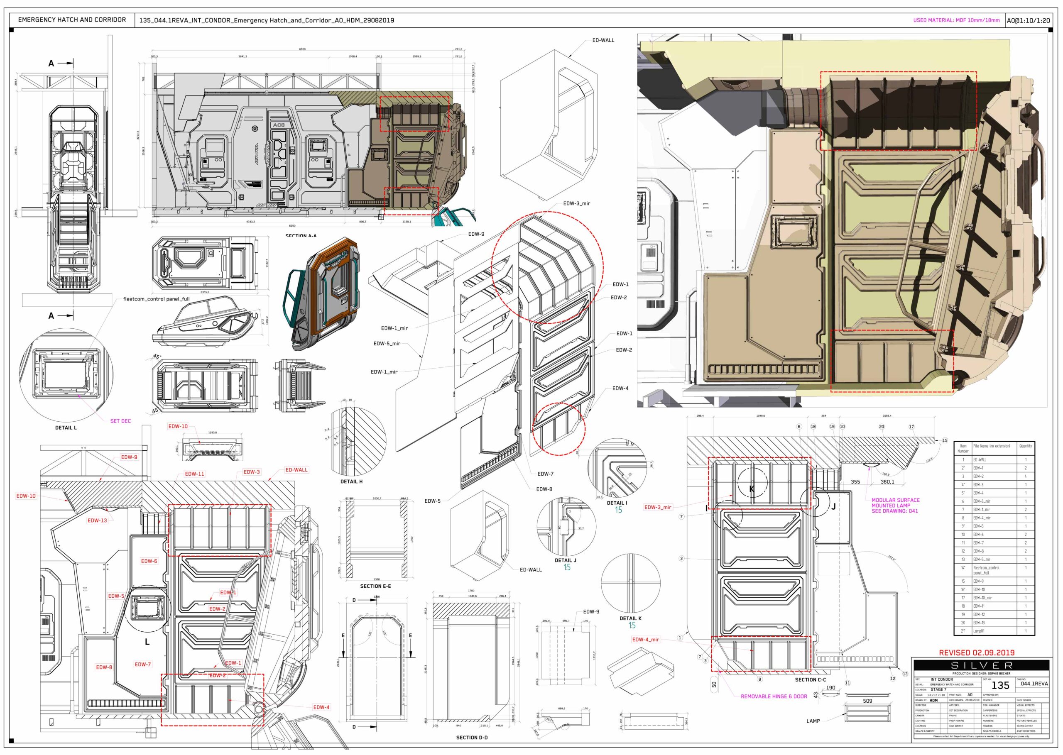Screen dimensions: 1063x755
Task: Click the "DETAIL I" caption
Action: (x=617, y=503)
